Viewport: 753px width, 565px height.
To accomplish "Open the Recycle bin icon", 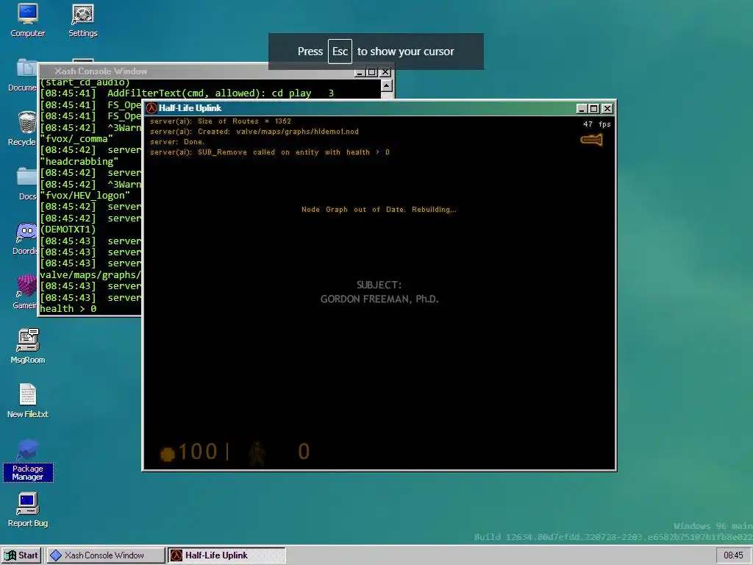I will (23, 129).
